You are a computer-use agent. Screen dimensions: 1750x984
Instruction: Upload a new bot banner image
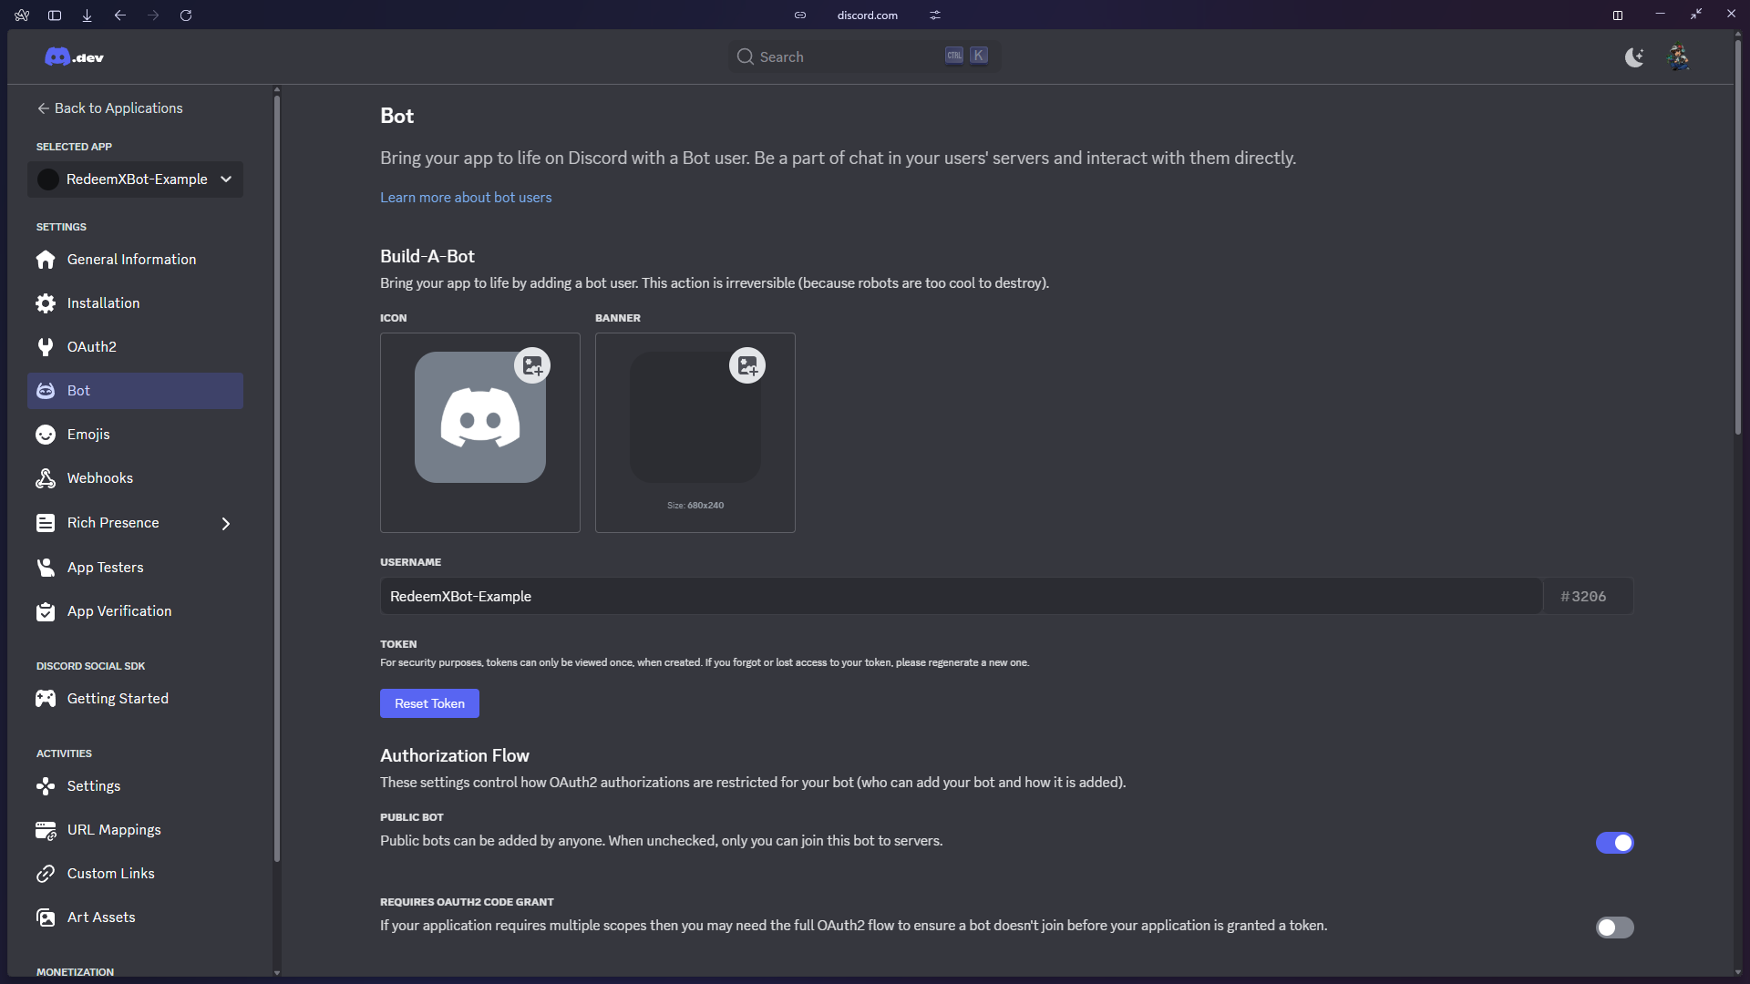coord(747,365)
